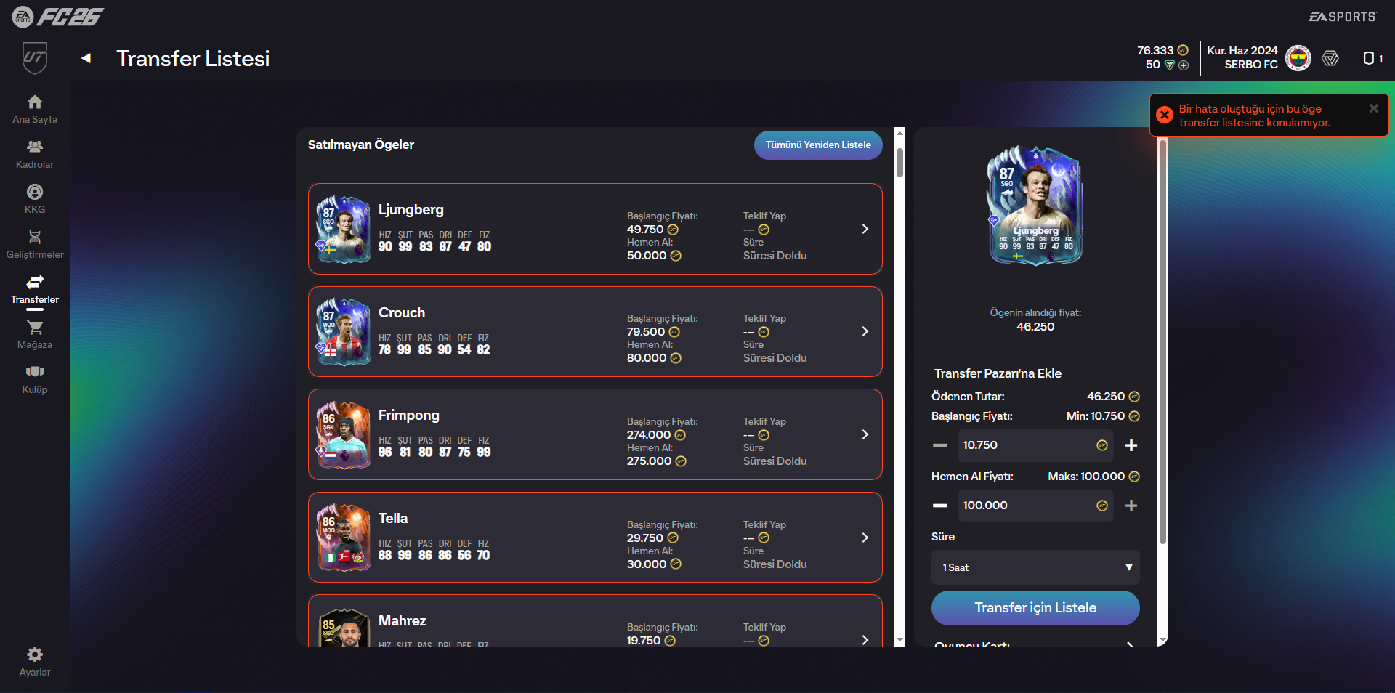Screen dimensions: 1395x693
Task: Decrease Başlangıç Fiyatı with minus button
Action: pos(940,445)
